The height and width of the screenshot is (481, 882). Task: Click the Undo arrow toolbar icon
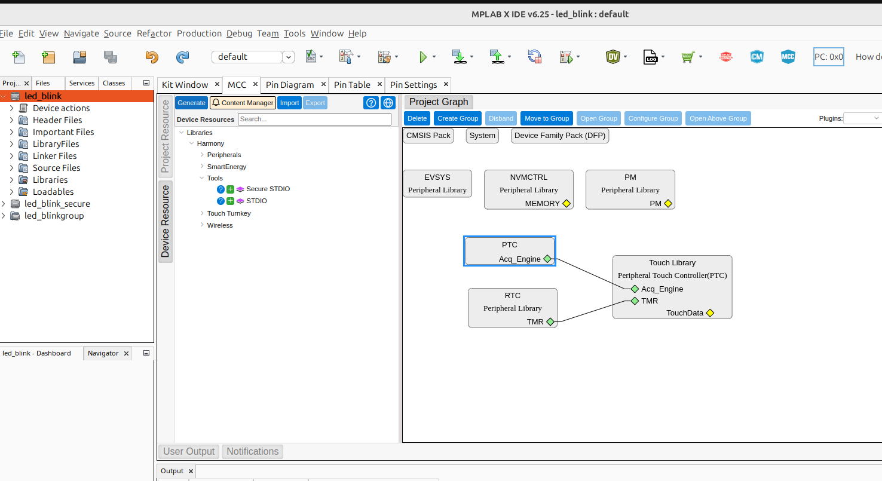(152, 57)
